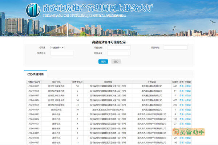Open 楼盘表 link for permit 202403991
The height and width of the screenshot is (145, 218).
point(188,124)
